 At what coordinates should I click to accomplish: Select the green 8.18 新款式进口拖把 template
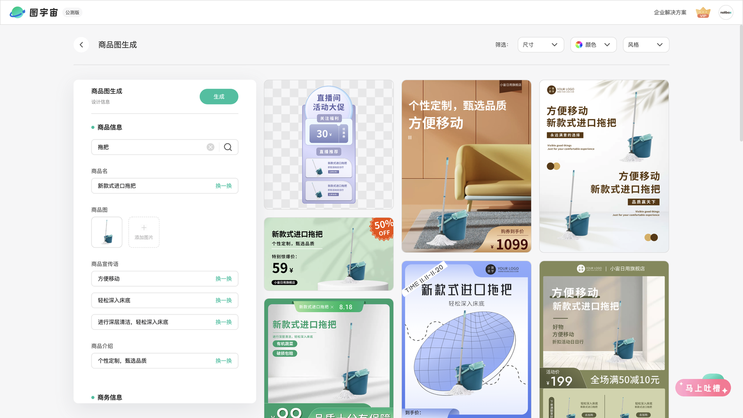pyautogui.click(x=329, y=358)
